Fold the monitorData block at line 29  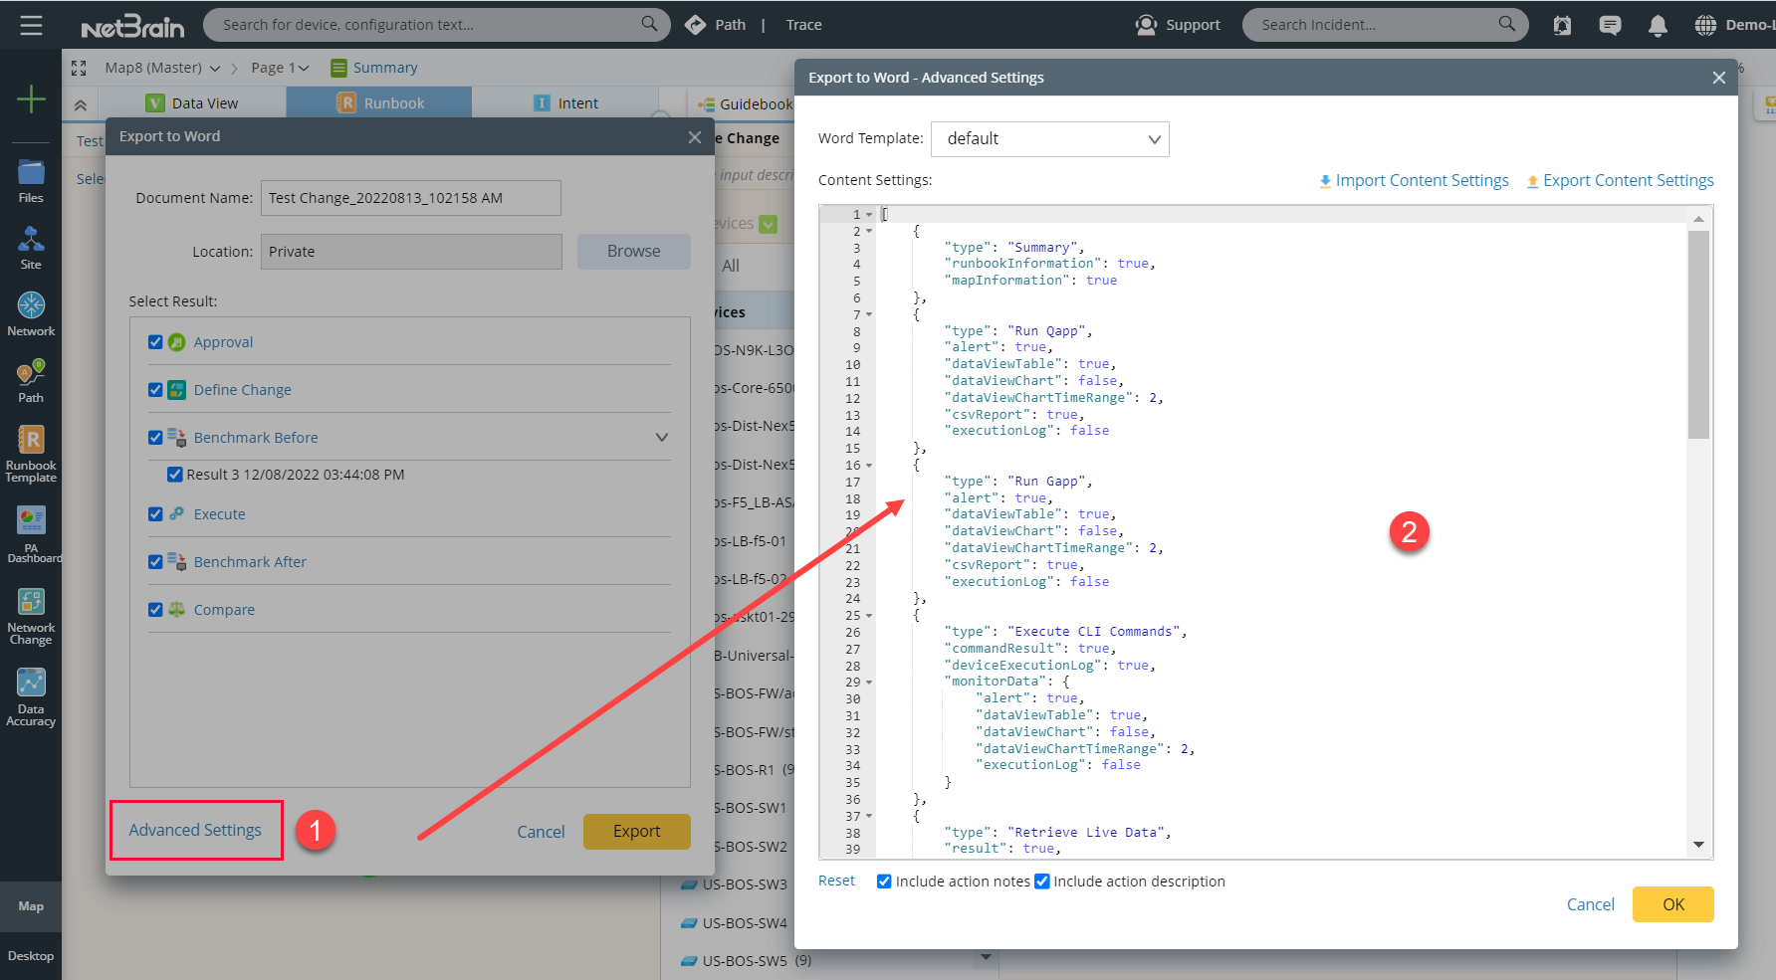pyautogui.click(x=869, y=682)
